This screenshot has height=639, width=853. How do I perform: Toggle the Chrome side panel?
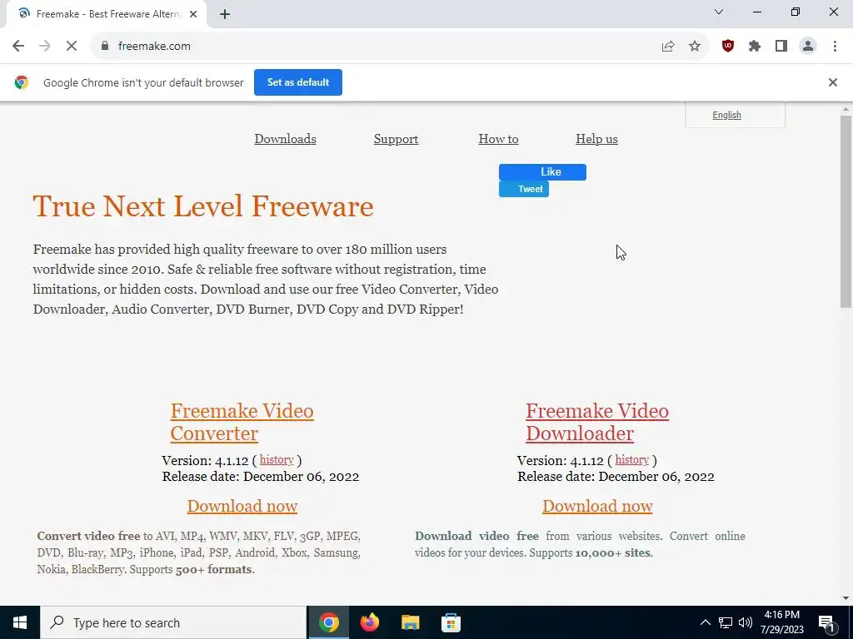click(781, 47)
